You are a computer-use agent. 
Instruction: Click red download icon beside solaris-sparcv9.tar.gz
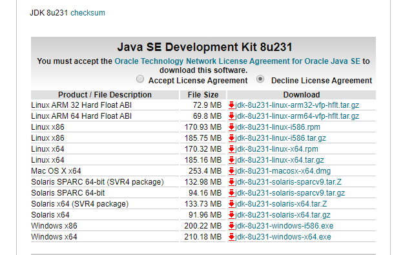(231, 193)
